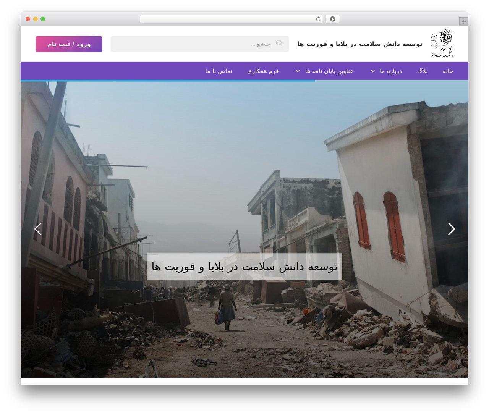Screen dimensions: 489x414
Task: Open the عناوین پایان نامه ها menu item
Action: coord(329,71)
